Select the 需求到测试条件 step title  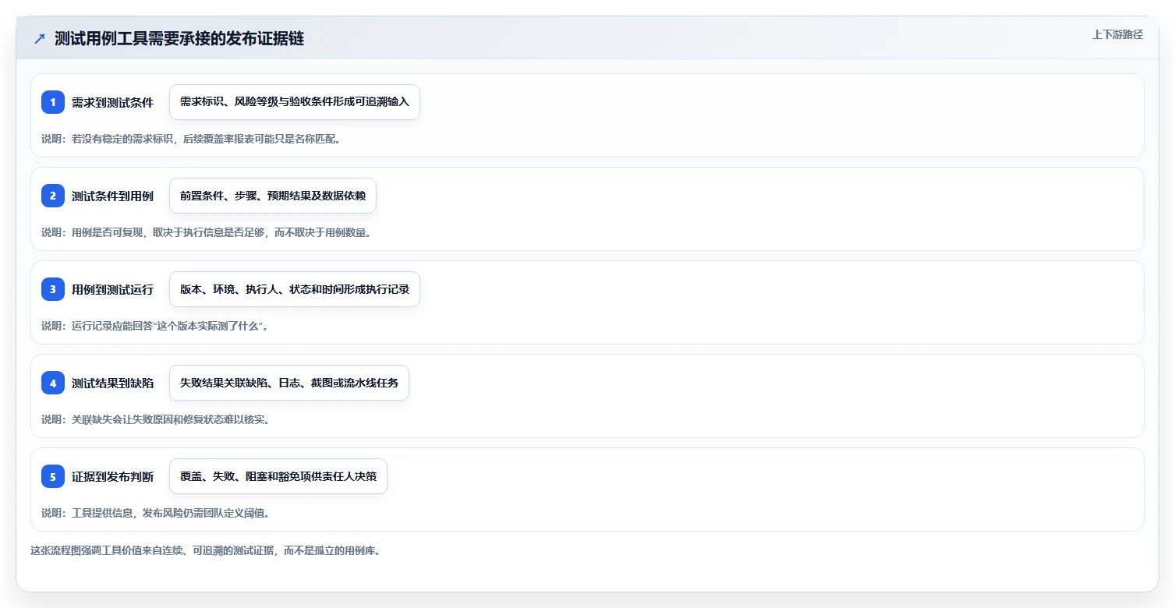[112, 102]
